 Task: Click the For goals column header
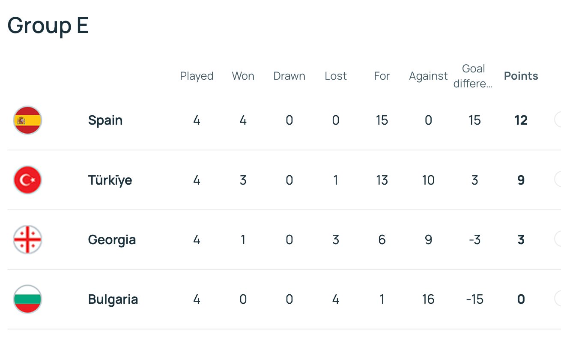(x=382, y=76)
